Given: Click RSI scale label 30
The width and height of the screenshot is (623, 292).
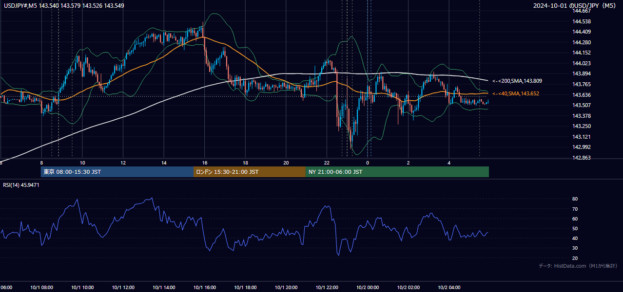Looking at the screenshot, I should 575,248.
